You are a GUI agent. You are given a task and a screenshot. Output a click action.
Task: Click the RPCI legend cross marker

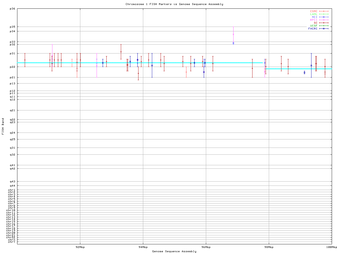tap(324, 20)
